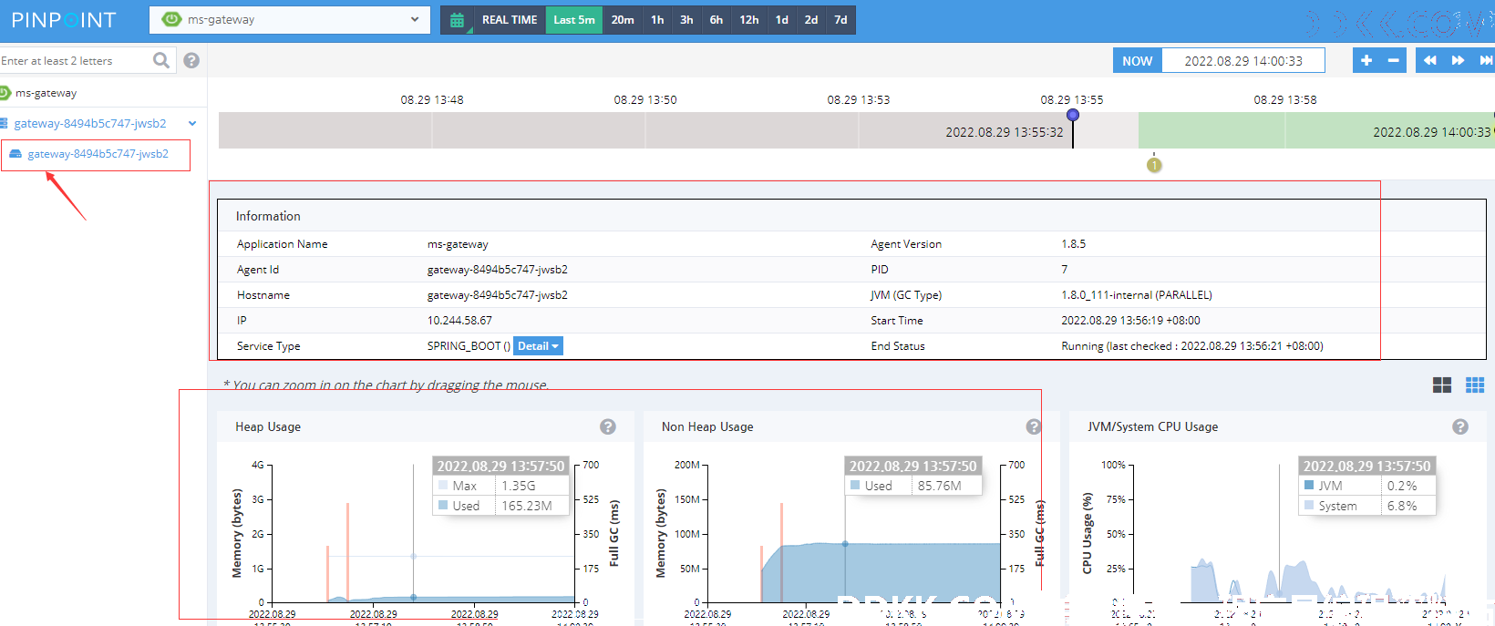Click the PINPOINT logo
This screenshot has width=1495, height=626.
click(64, 20)
